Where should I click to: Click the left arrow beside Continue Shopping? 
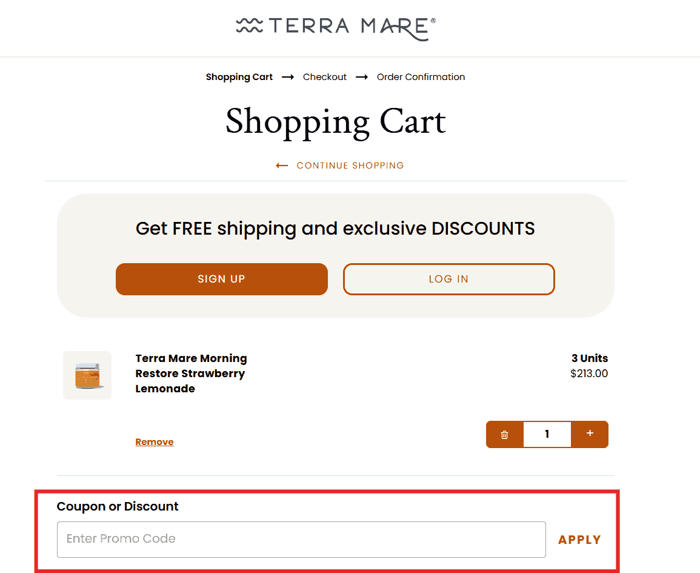[282, 166]
